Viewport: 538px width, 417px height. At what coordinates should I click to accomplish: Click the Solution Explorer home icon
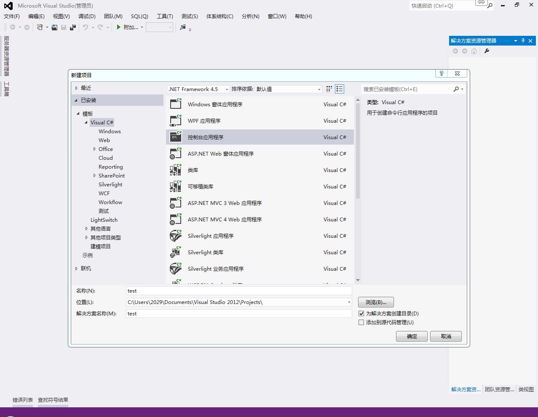pos(474,51)
